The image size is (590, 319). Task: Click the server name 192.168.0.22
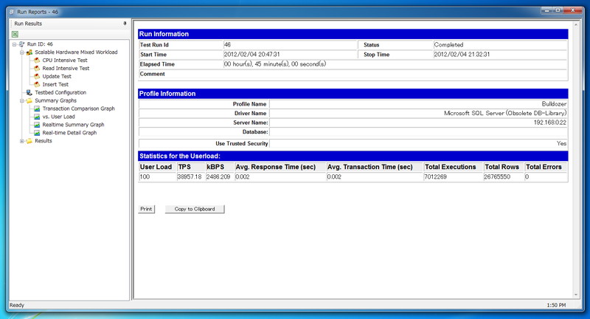pyautogui.click(x=549, y=123)
